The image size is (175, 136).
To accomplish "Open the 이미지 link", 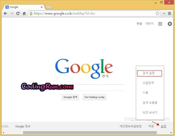I will tap(149, 23).
